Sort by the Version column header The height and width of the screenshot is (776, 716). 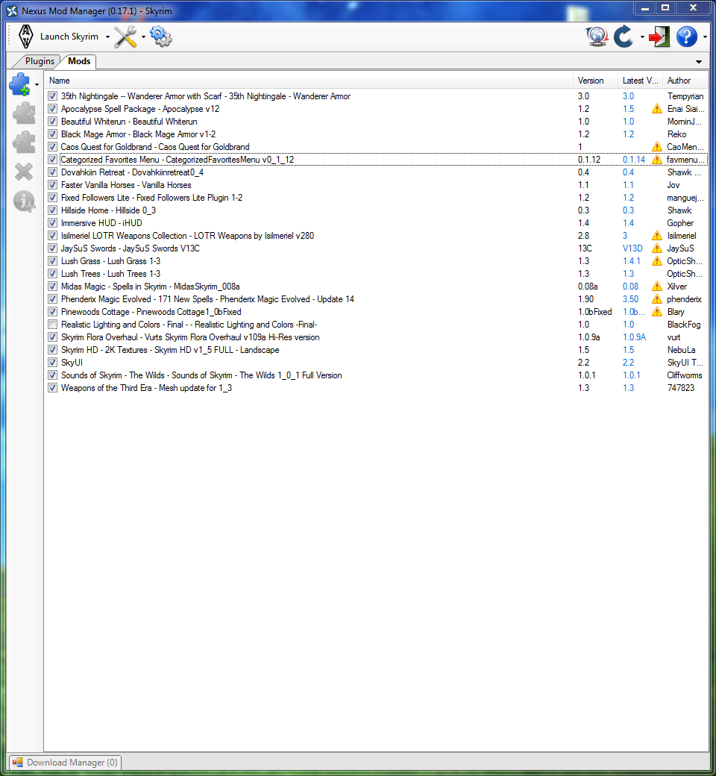click(x=594, y=81)
